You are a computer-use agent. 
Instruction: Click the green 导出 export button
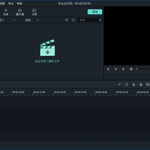(x=95, y=12)
